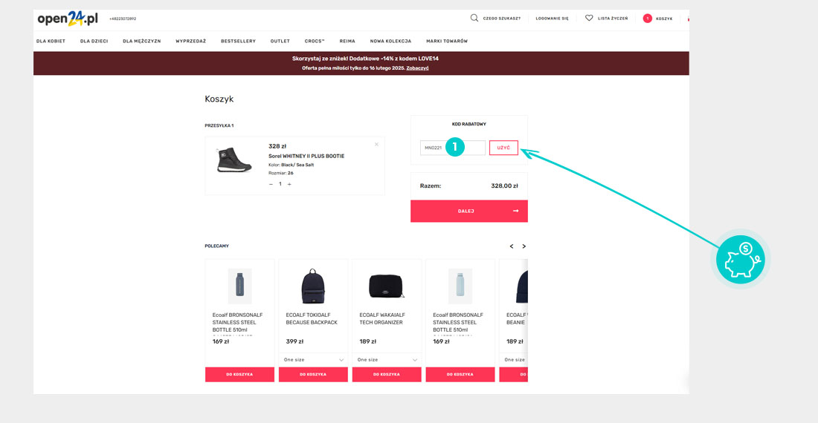
Task: Open the NOWA KOLEKCJA menu
Action: (x=390, y=41)
